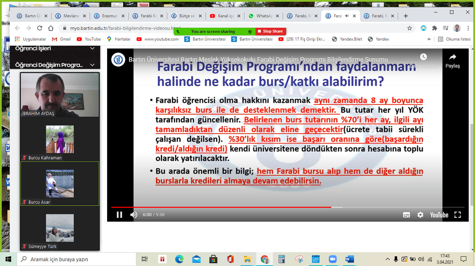Reload the current page

[39, 28]
